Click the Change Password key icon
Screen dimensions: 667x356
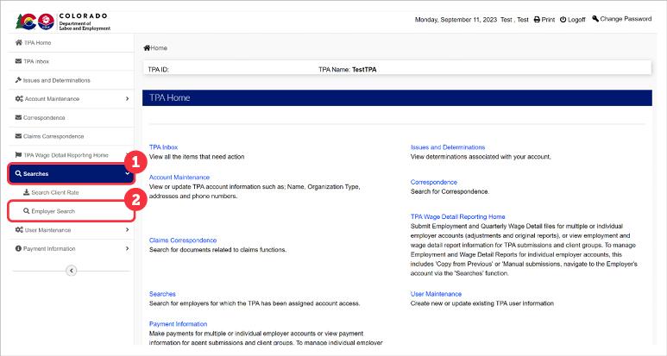tap(595, 19)
